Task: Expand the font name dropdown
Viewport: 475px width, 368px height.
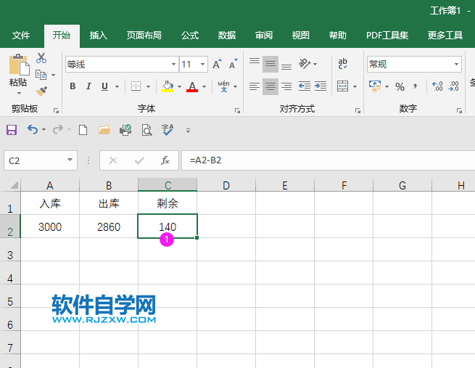Action: click(x=173, y=65)
